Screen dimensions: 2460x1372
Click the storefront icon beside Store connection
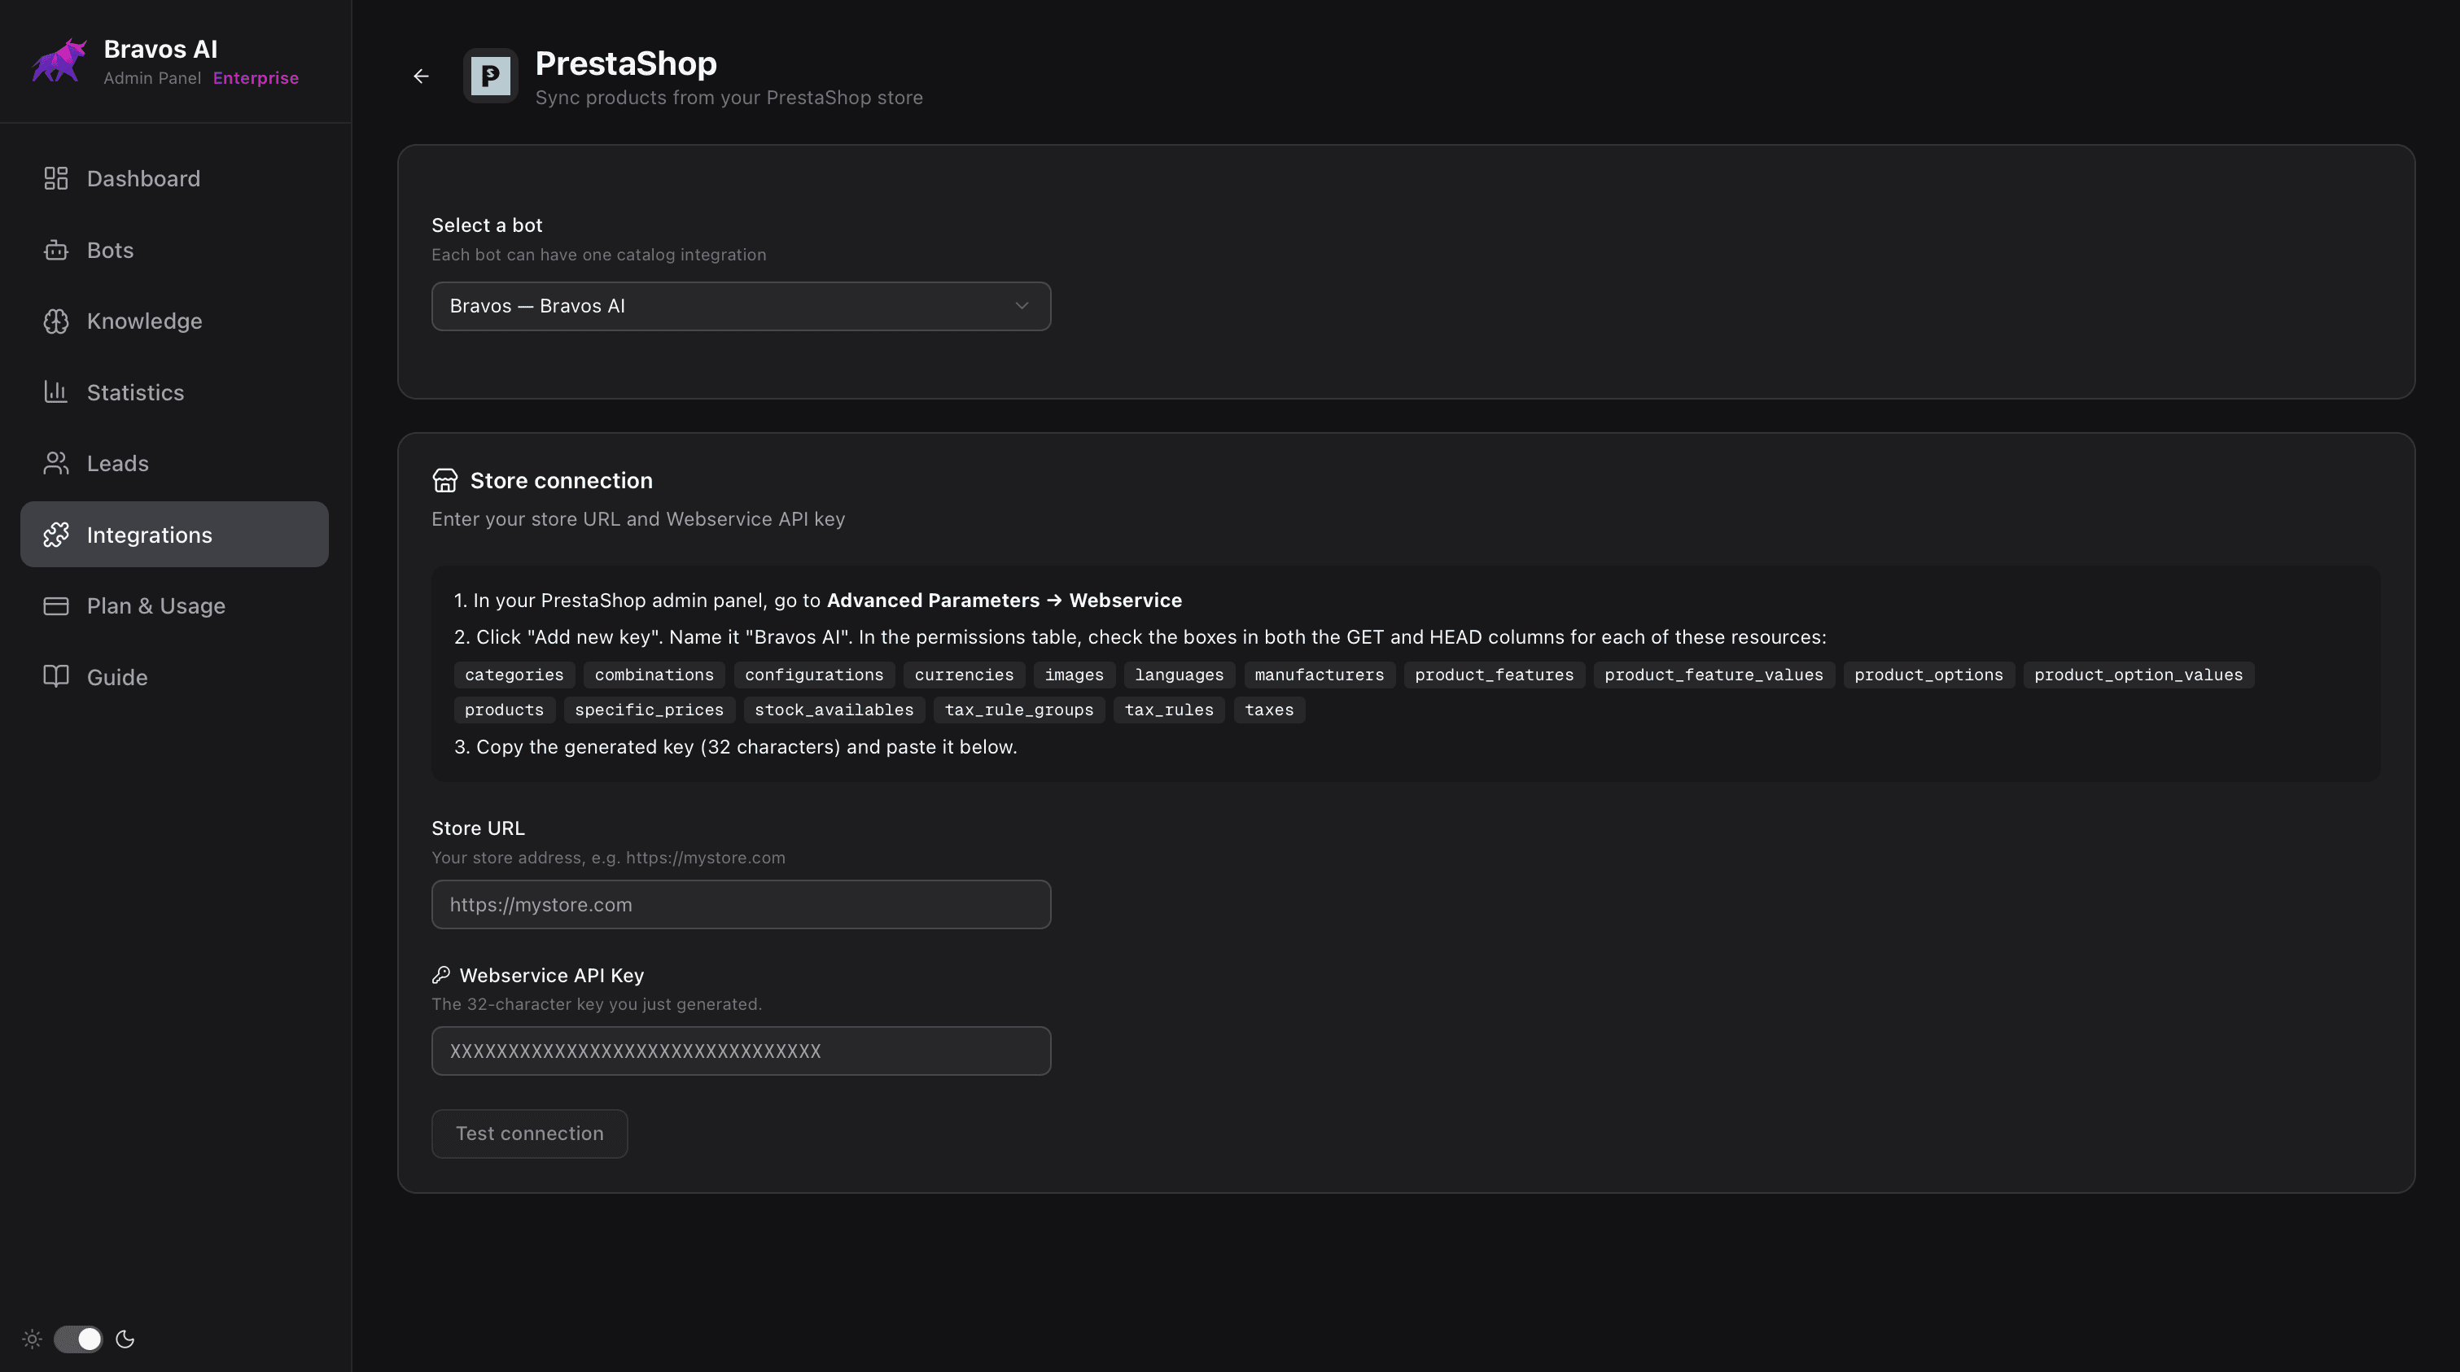tap(445, 480)
